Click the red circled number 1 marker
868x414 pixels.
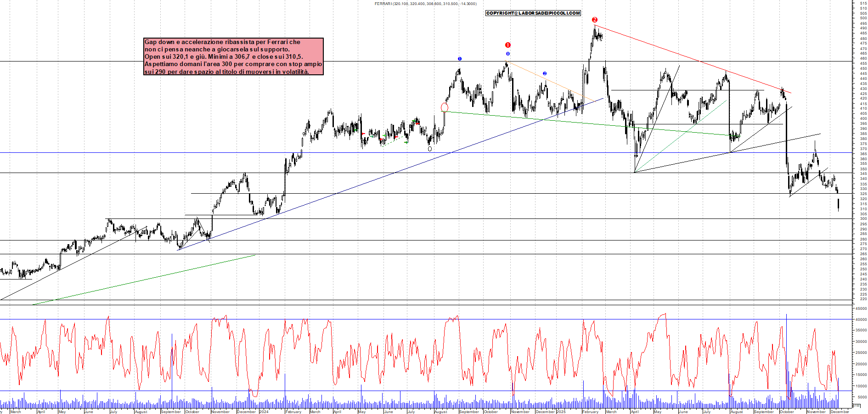pos(507,45)
